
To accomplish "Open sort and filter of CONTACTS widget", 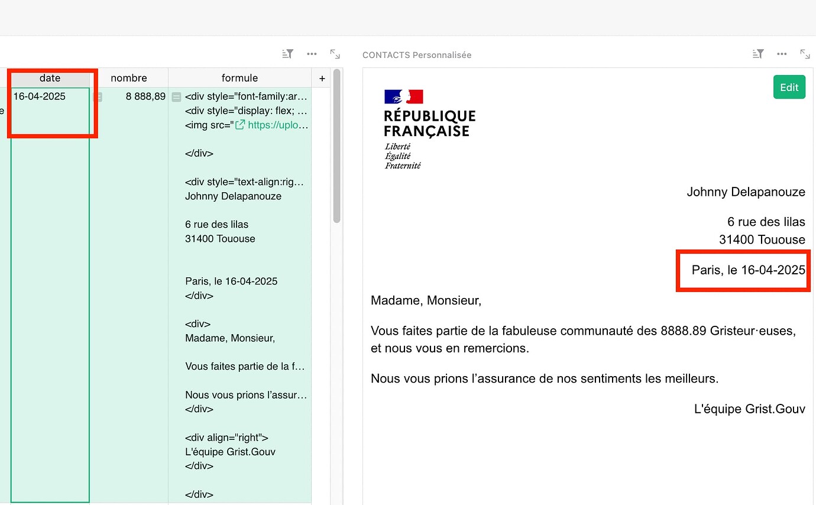I will pyautogui.click(x=759, y=54).
